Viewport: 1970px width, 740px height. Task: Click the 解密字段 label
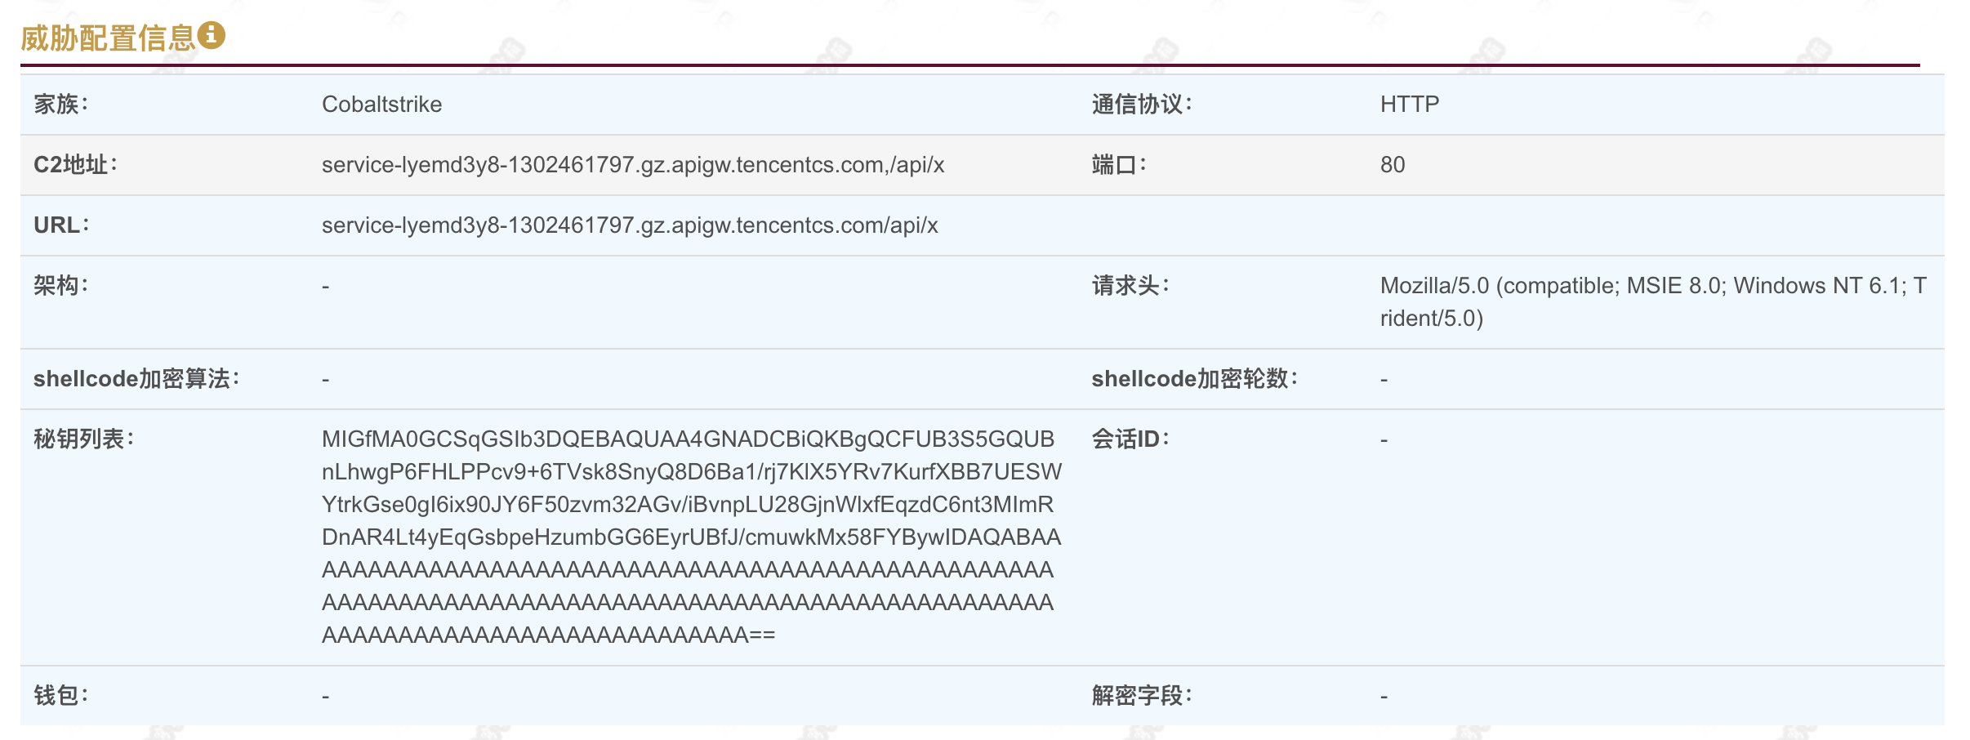click(1141, 696)
